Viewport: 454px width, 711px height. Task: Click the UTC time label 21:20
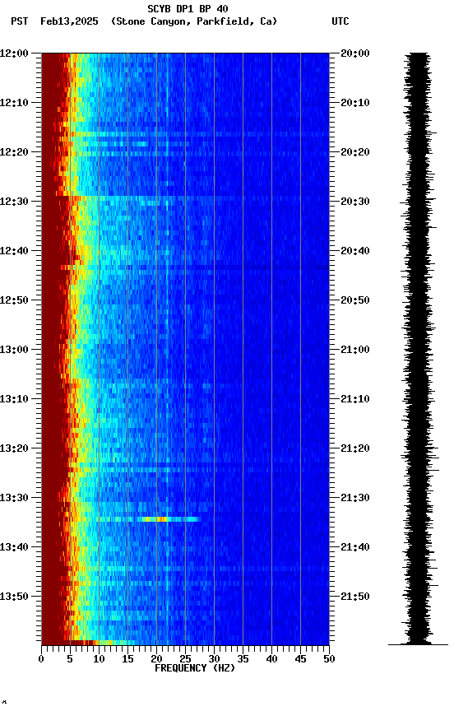[x=355, y=449]
